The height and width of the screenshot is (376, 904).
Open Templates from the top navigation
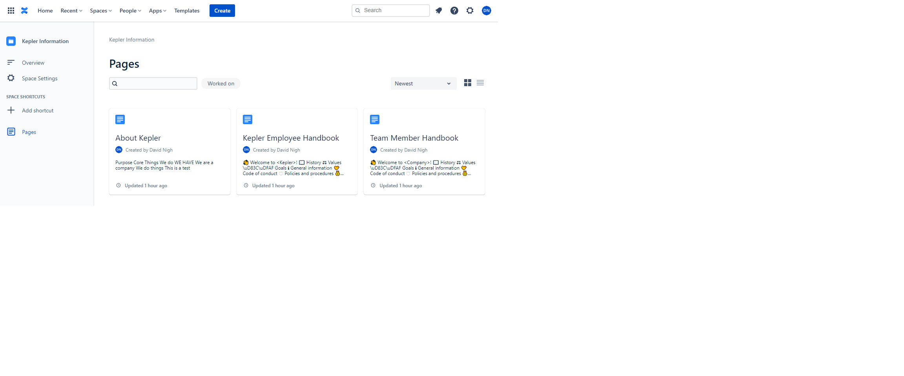coord(187,11)
